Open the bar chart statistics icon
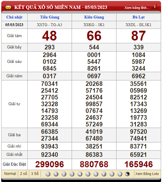 pyautogui.click(x=155, y=6)
